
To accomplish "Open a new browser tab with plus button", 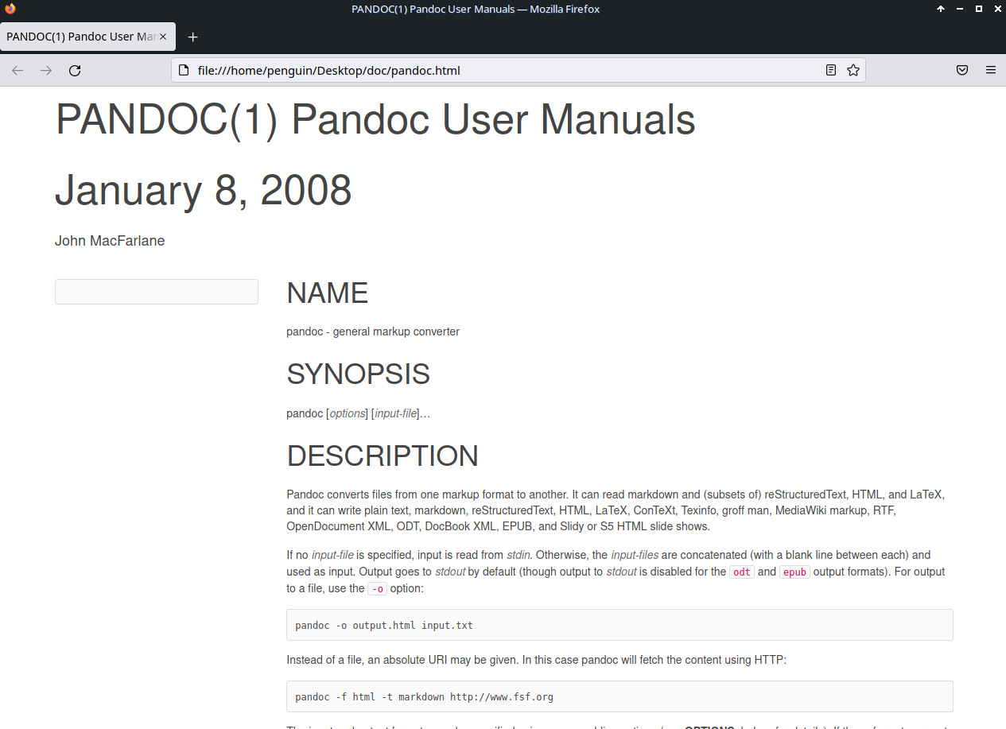I will click(x=192, y=36).
